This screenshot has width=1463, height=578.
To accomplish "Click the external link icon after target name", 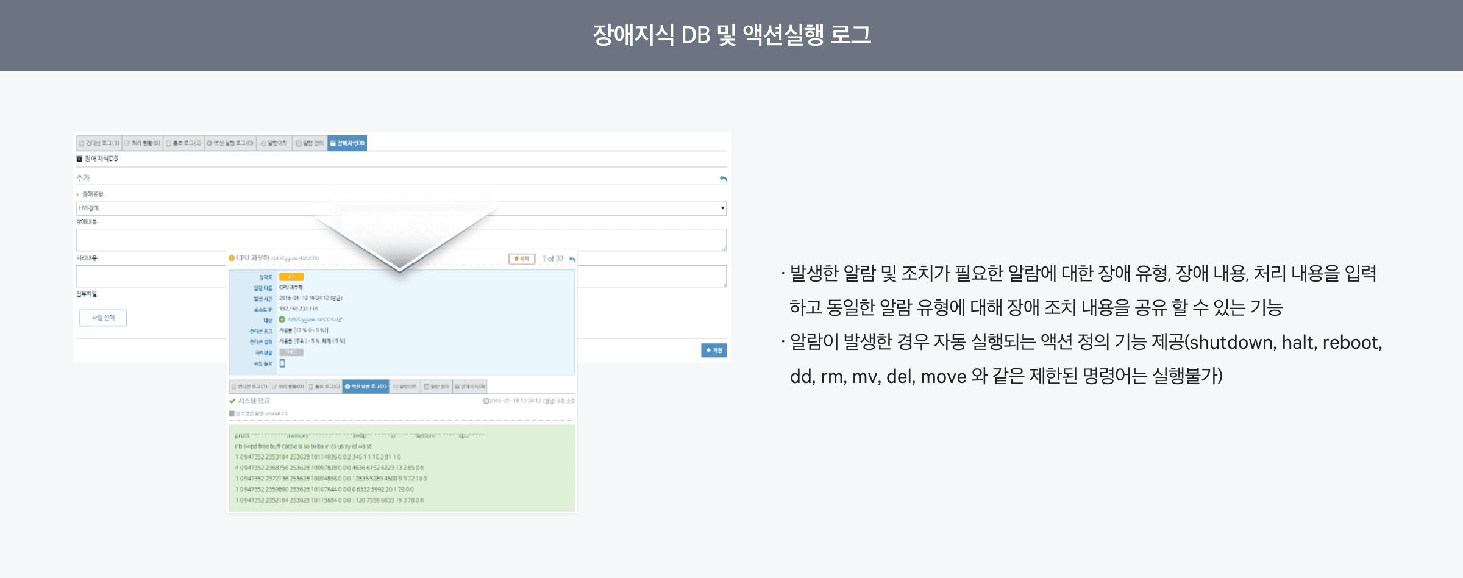I will coord(340,319).
